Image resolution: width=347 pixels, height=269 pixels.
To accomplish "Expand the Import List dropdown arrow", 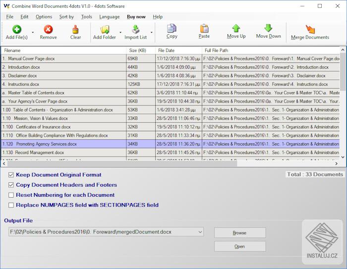I will point(152,32).
